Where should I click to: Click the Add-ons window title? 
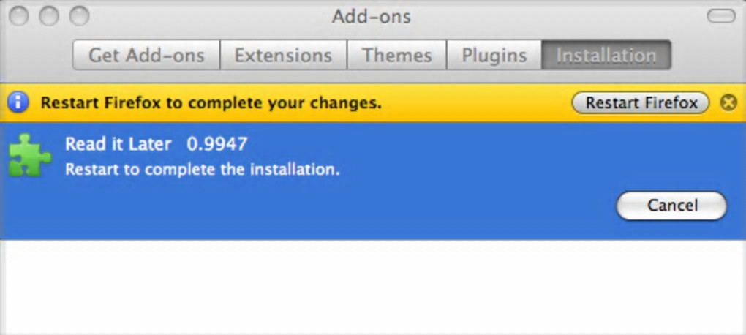click(x=372, y=16)
